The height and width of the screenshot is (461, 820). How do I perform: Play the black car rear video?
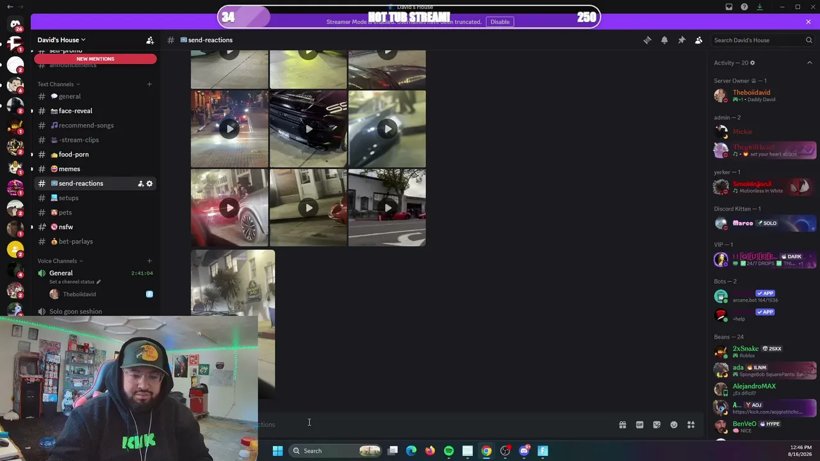click(308, 129)
